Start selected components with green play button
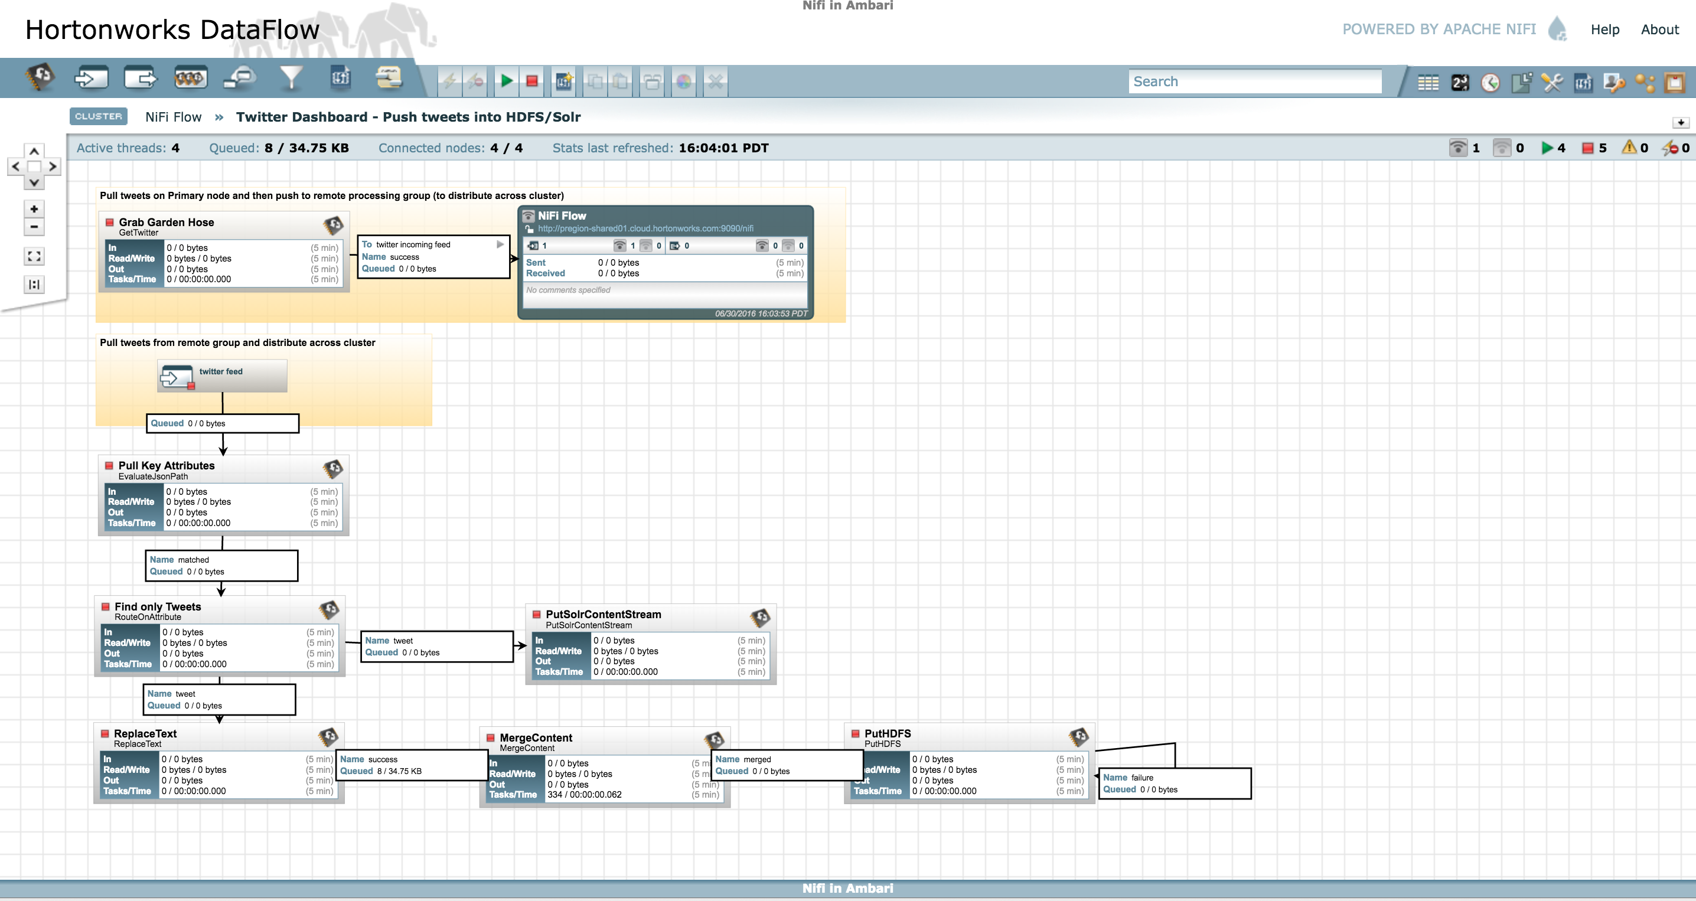The image size is (1696, 901). click(506, 81)
